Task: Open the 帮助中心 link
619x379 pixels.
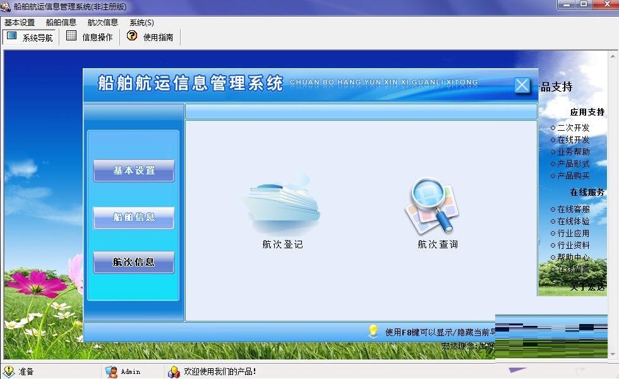Action: 574,258
